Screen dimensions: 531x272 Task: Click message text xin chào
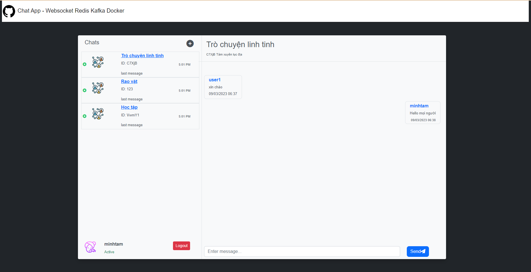coord(216,87)
